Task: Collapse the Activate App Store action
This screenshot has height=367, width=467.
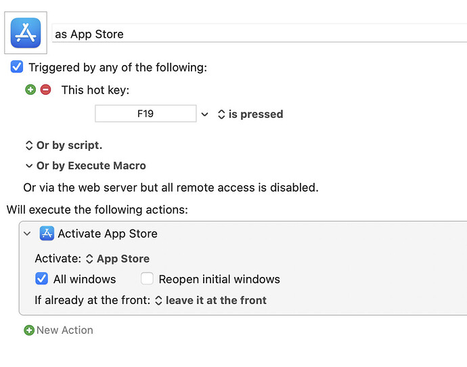Action: pos(27,234)
